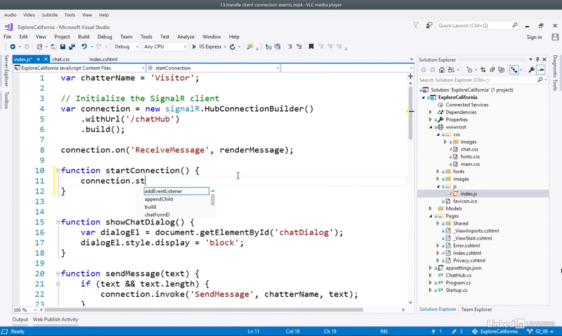Select appendChild in the IntelliSense list

(x=159, y=199)
